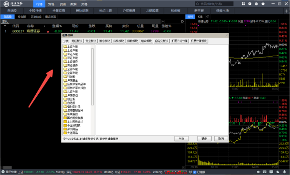Open the 上证A股 folder in the dialog tree
Screen dimensions: 290x175
click(x=71, y=46)
